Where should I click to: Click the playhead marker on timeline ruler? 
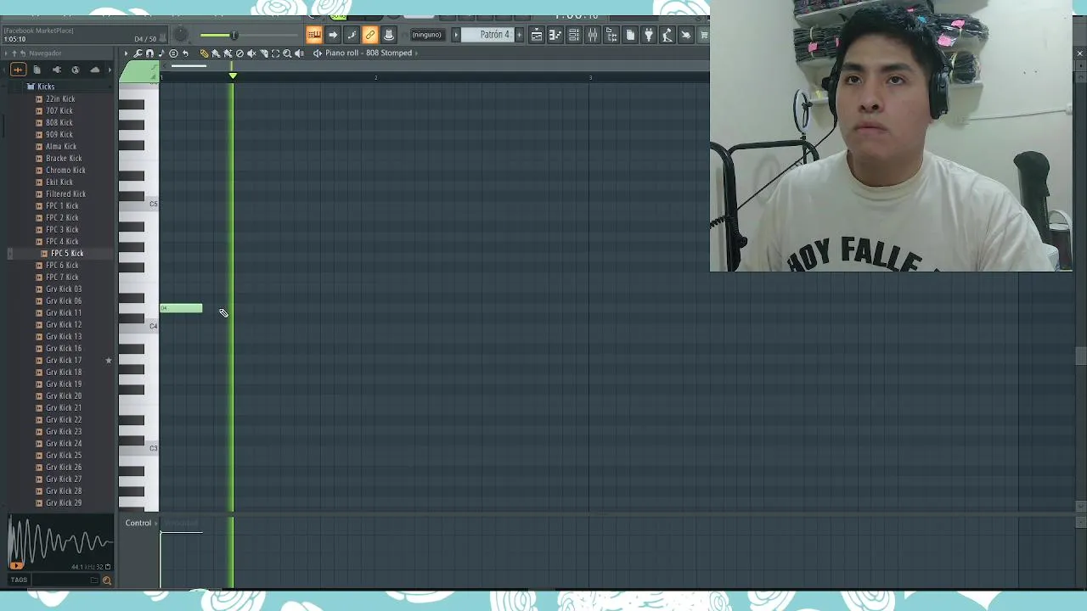(233, 76)
